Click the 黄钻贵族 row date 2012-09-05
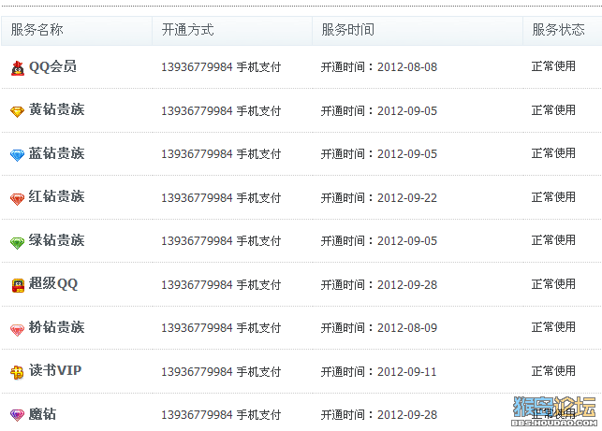Image resolution: width=602 pixels, height=431 pixels. 407,111
